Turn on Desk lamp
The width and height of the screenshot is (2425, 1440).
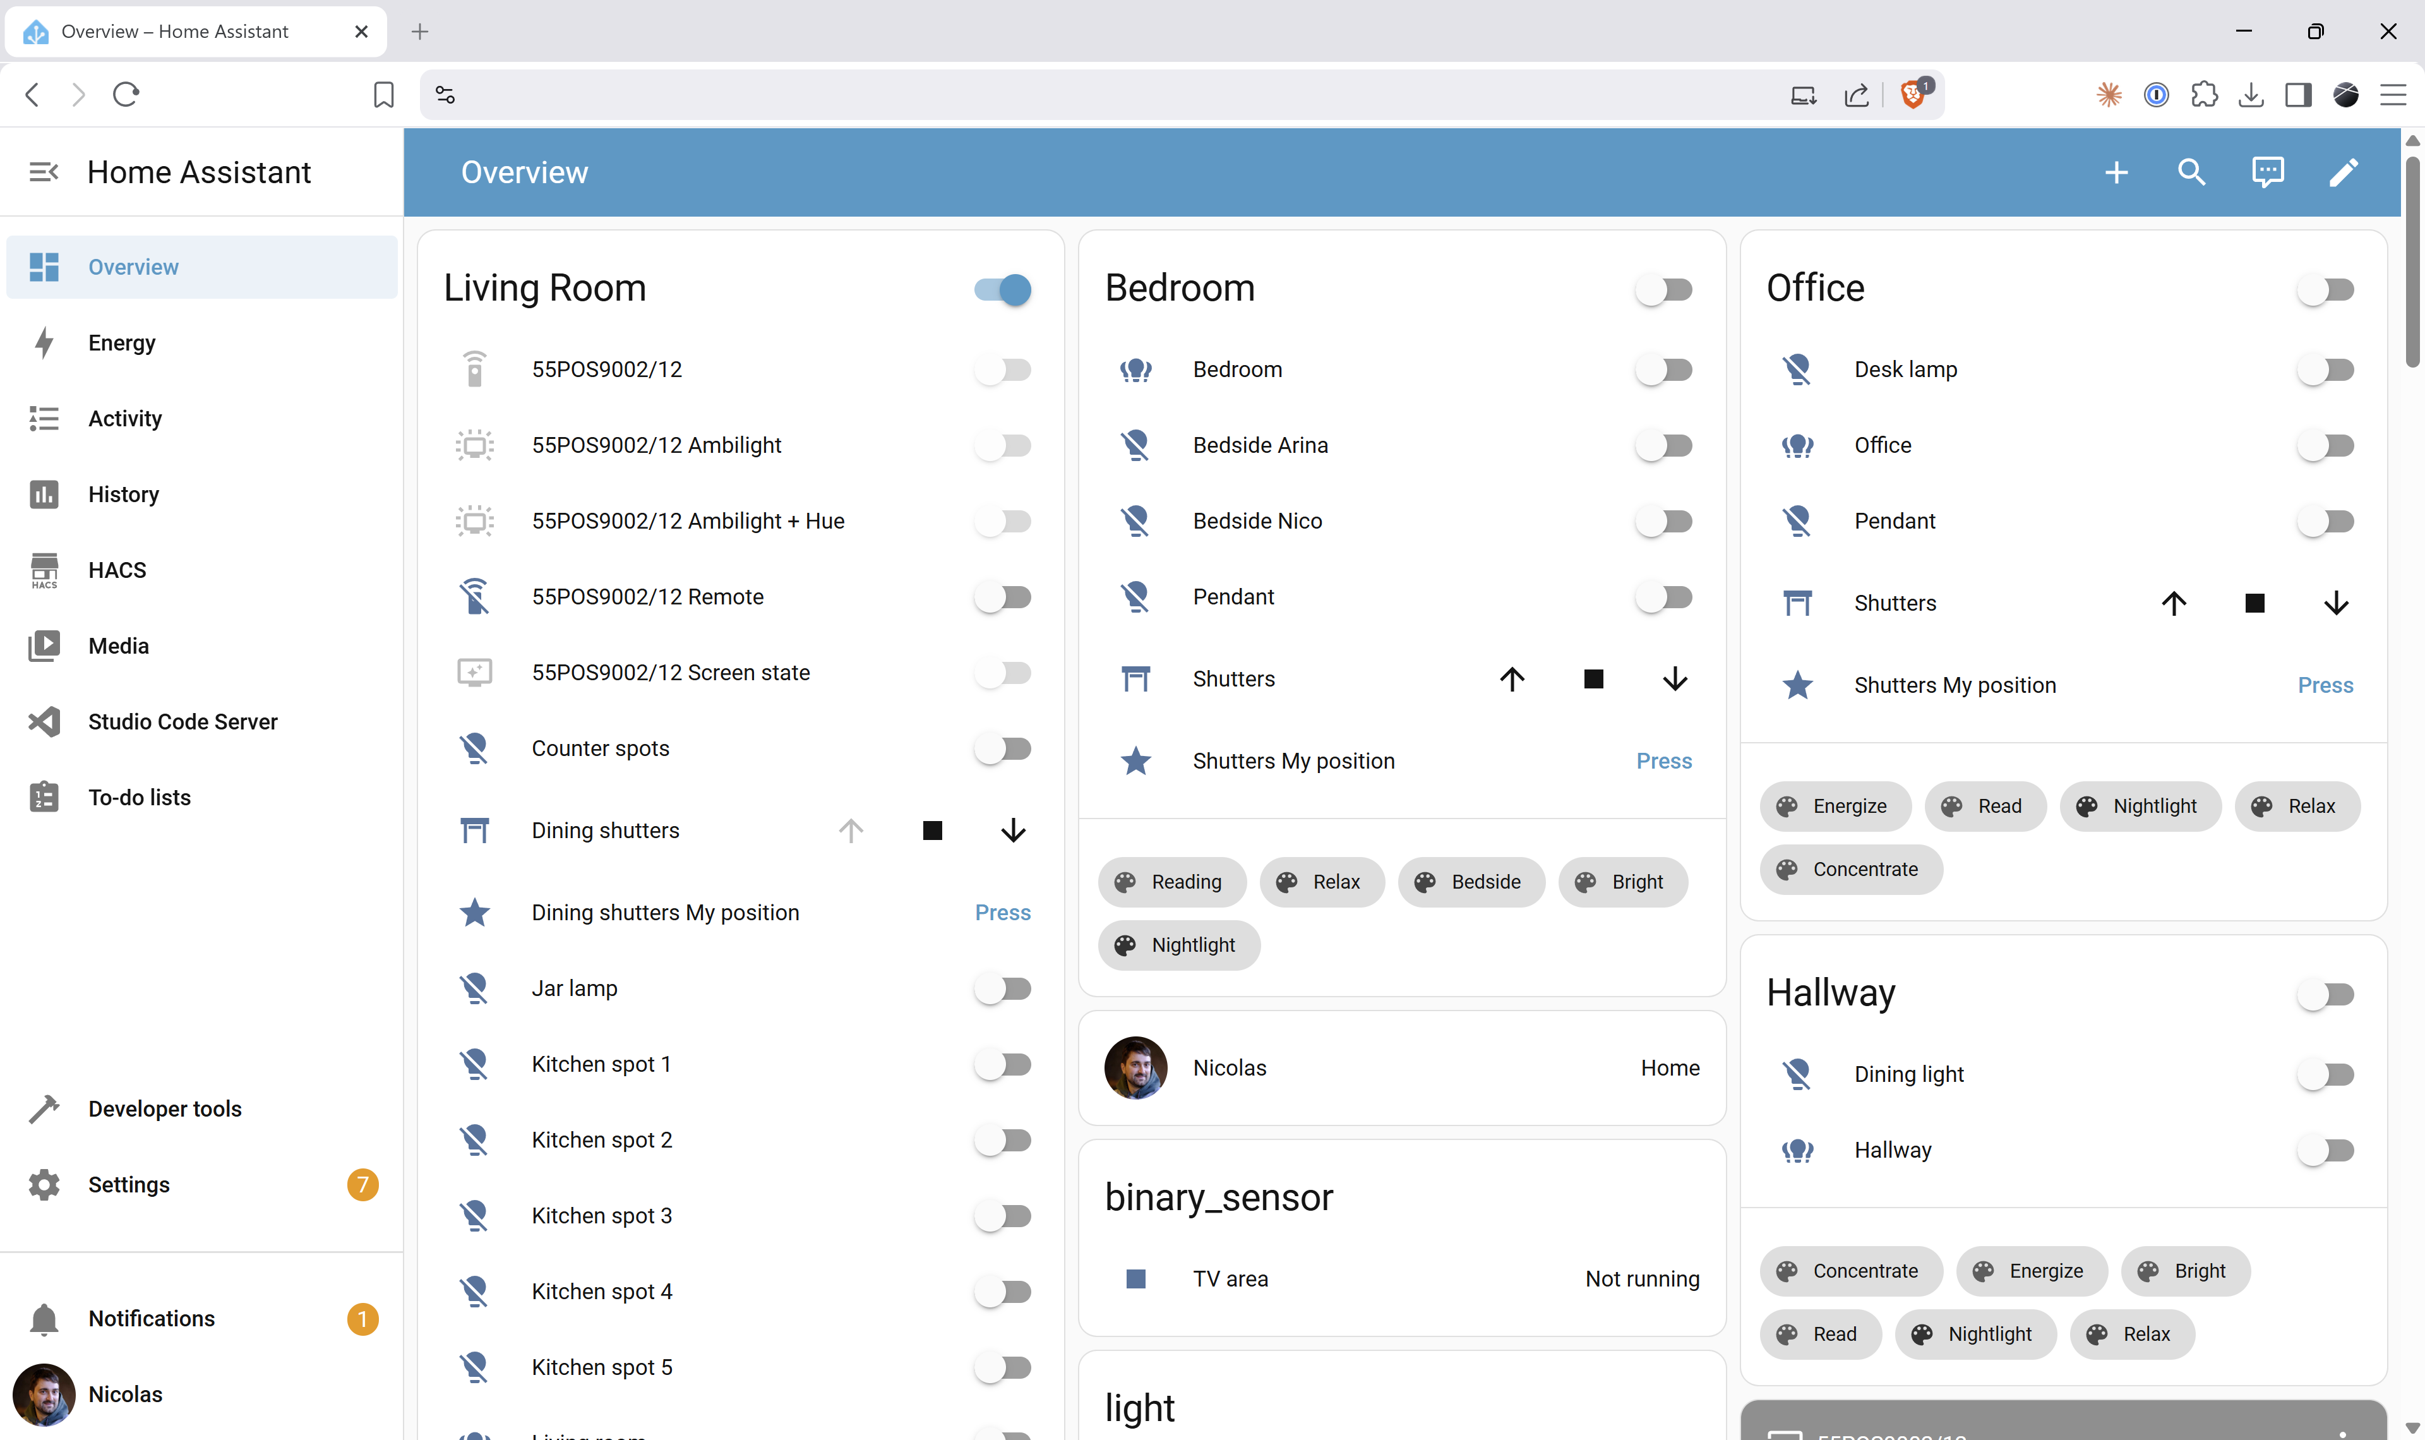tap(2326, 369)
